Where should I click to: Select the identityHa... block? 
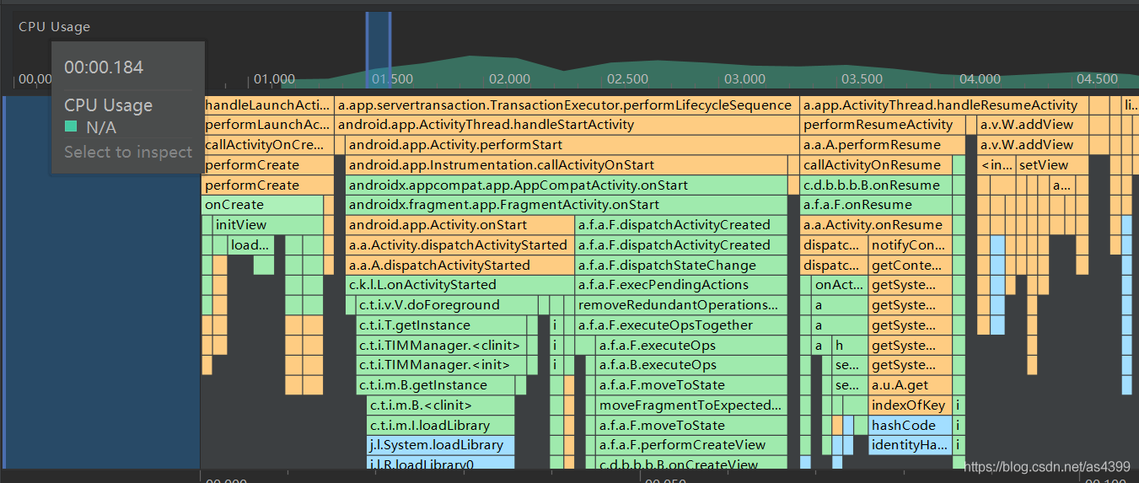tap(911, 445)
